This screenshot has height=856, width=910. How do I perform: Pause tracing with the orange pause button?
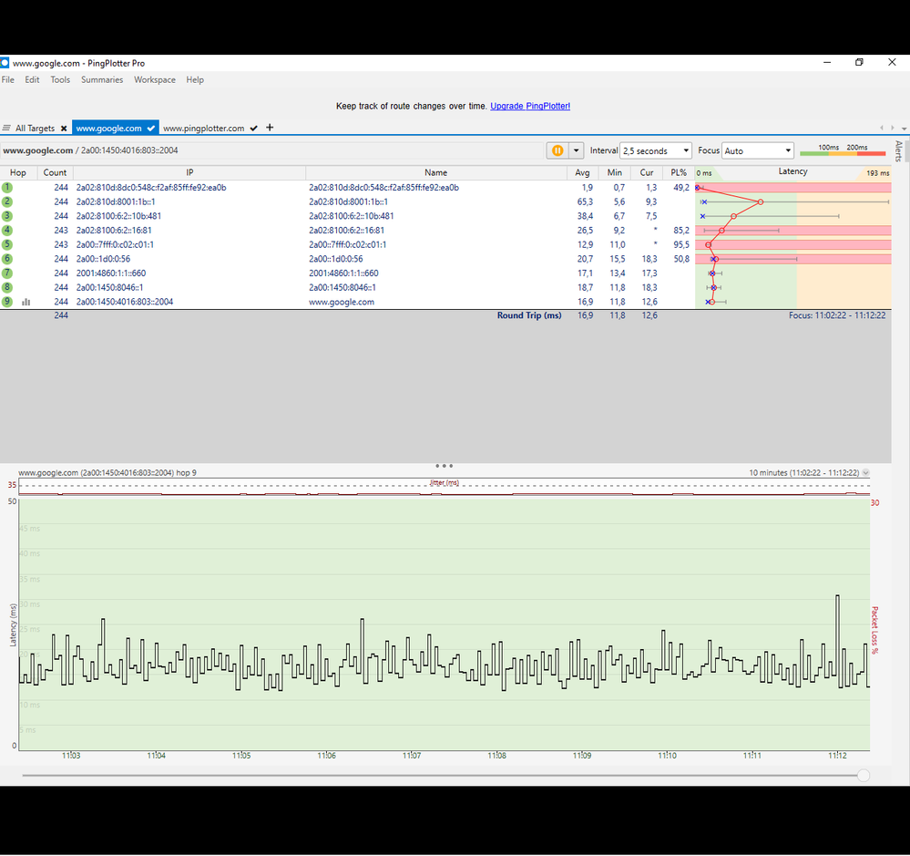point(556,150)
